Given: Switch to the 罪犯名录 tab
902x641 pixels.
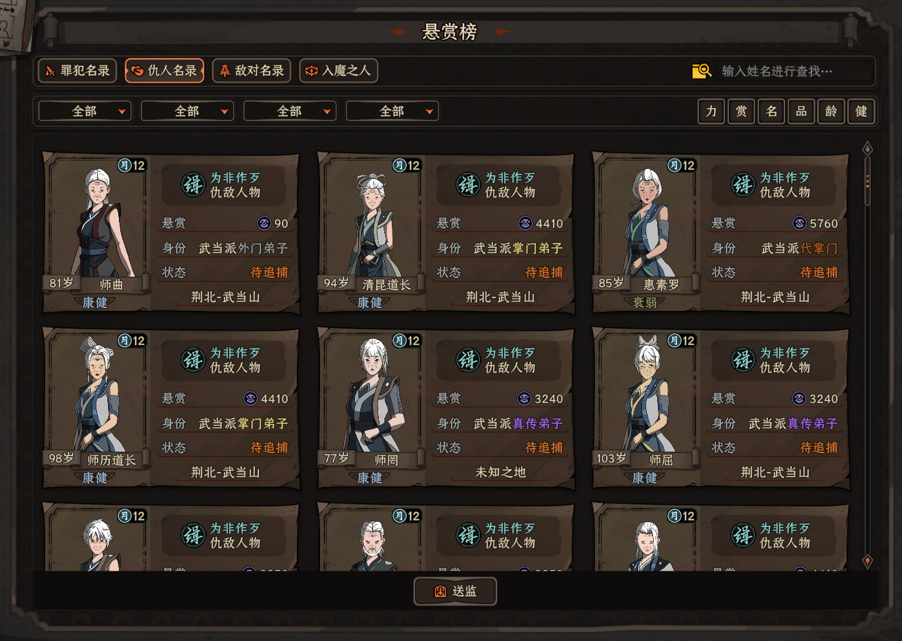Looking at the screenshot, I should tap(77, 70).
